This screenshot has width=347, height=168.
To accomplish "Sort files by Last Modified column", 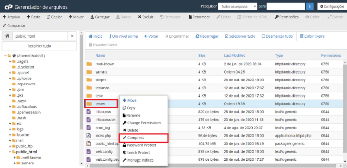I will click(x=234, y=56).
